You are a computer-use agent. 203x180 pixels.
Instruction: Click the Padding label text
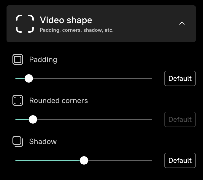tap(43, 60)
